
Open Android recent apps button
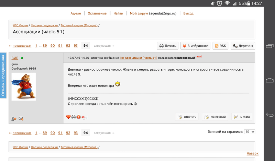269,46
